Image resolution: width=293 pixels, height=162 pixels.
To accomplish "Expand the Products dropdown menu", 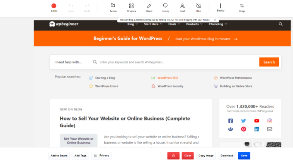I will [x=194, y=24].
